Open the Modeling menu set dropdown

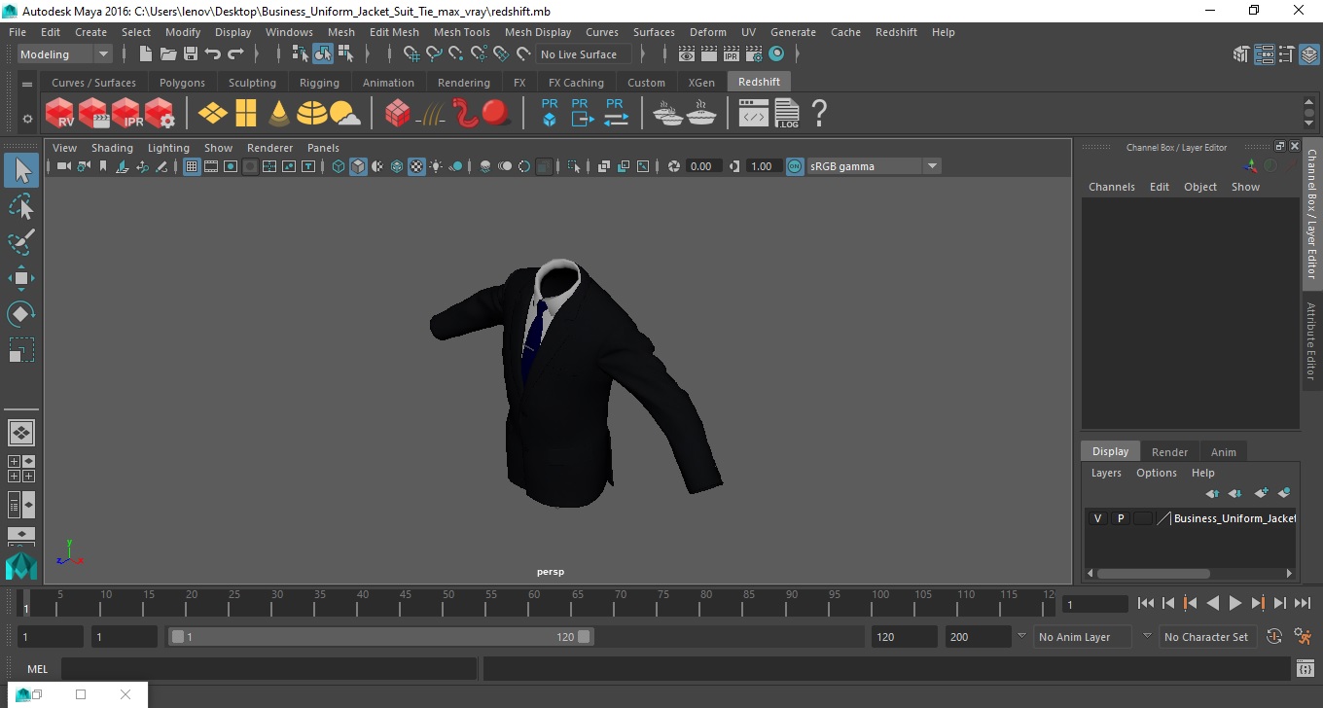tap(65, 54)
